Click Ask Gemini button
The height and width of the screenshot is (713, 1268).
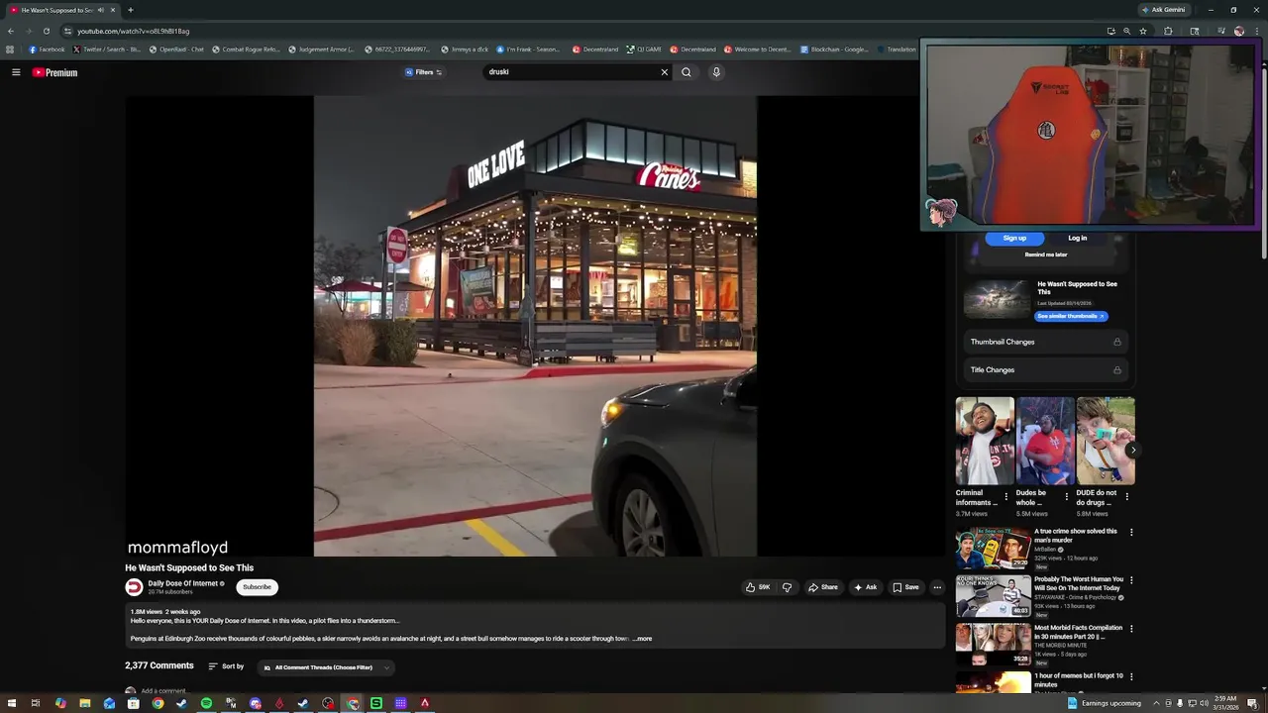pyautogui.click(x=1163, y=10)
